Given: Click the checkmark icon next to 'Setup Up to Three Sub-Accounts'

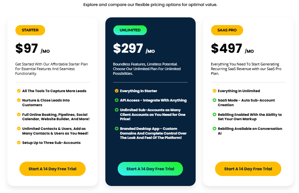Looking at the screenshot, I should point(19,143).
